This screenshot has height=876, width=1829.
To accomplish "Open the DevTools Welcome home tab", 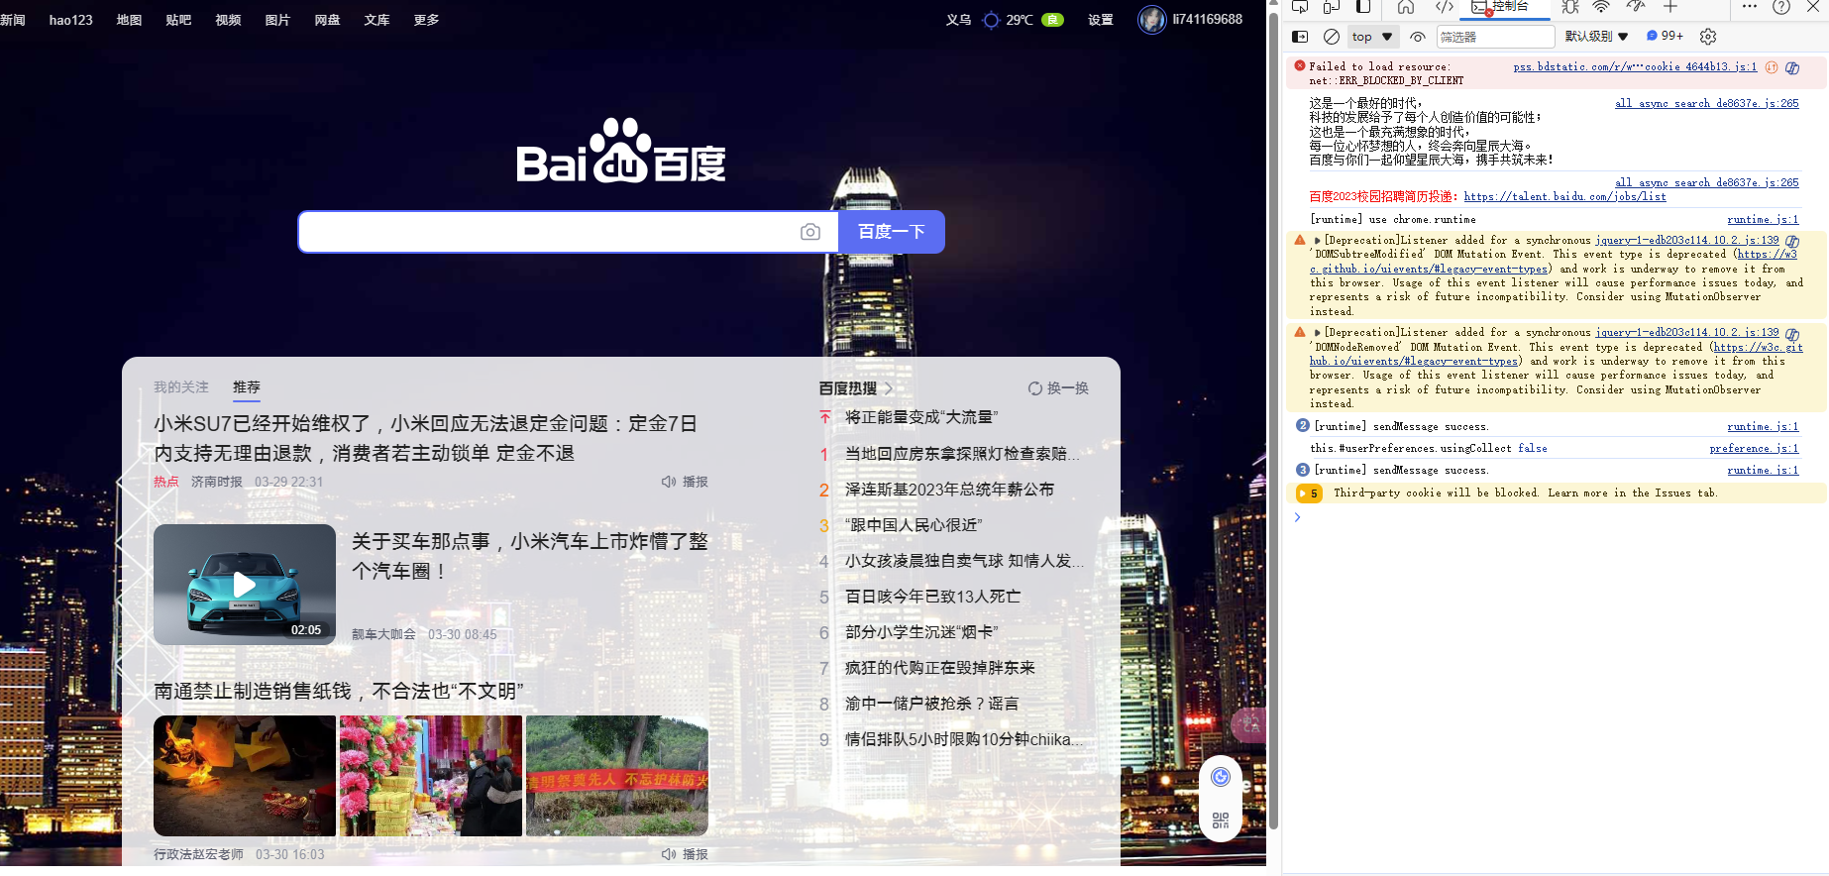I will [1406, 7].
